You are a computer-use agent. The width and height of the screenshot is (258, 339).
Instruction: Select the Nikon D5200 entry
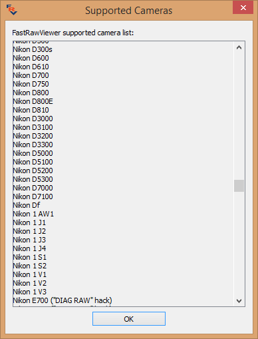(x=33, y=170)
